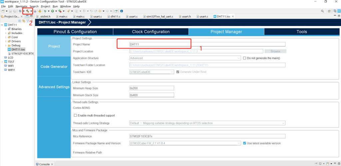Click the blue information icon in toolbar
Image resolution: width=341 pixels, height=166 pixels.
click(x=122, y=11)
